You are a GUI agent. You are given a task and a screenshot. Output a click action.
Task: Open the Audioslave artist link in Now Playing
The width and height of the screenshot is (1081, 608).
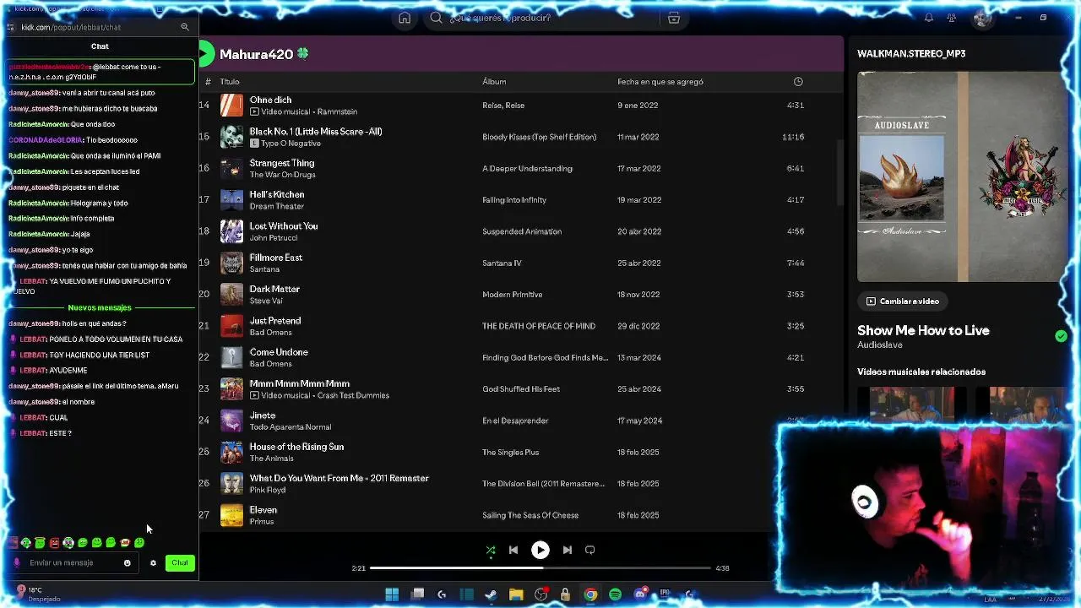(x=880, y=345)
